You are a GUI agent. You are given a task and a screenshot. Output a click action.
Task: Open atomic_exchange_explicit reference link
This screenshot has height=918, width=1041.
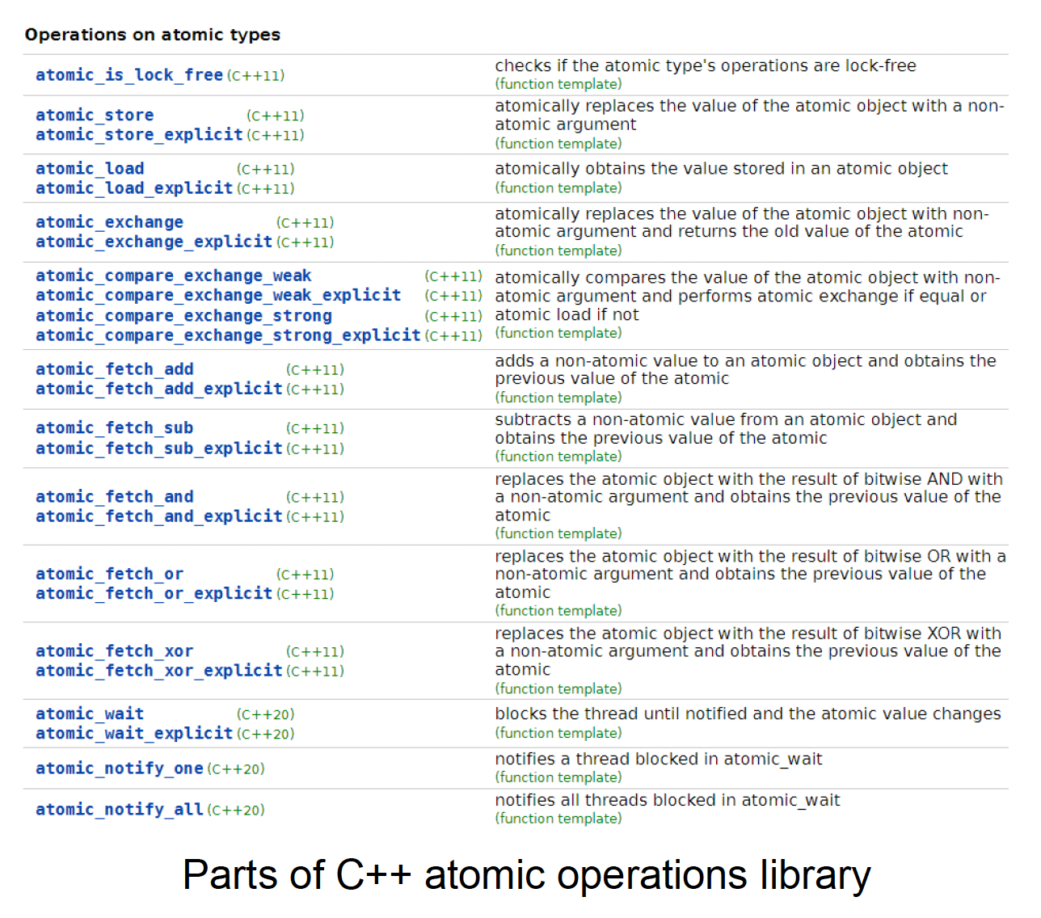click(x=154, y=242)
